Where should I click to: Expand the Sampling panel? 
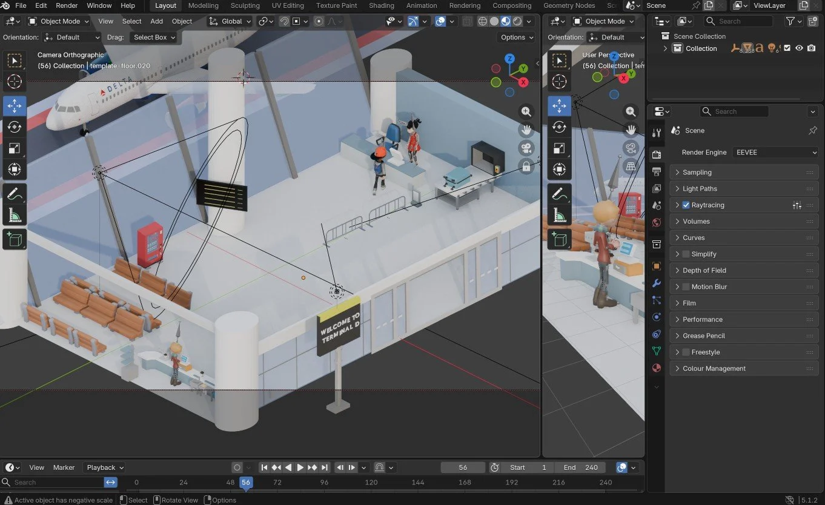pyautogui.click(x=744, y=173)
